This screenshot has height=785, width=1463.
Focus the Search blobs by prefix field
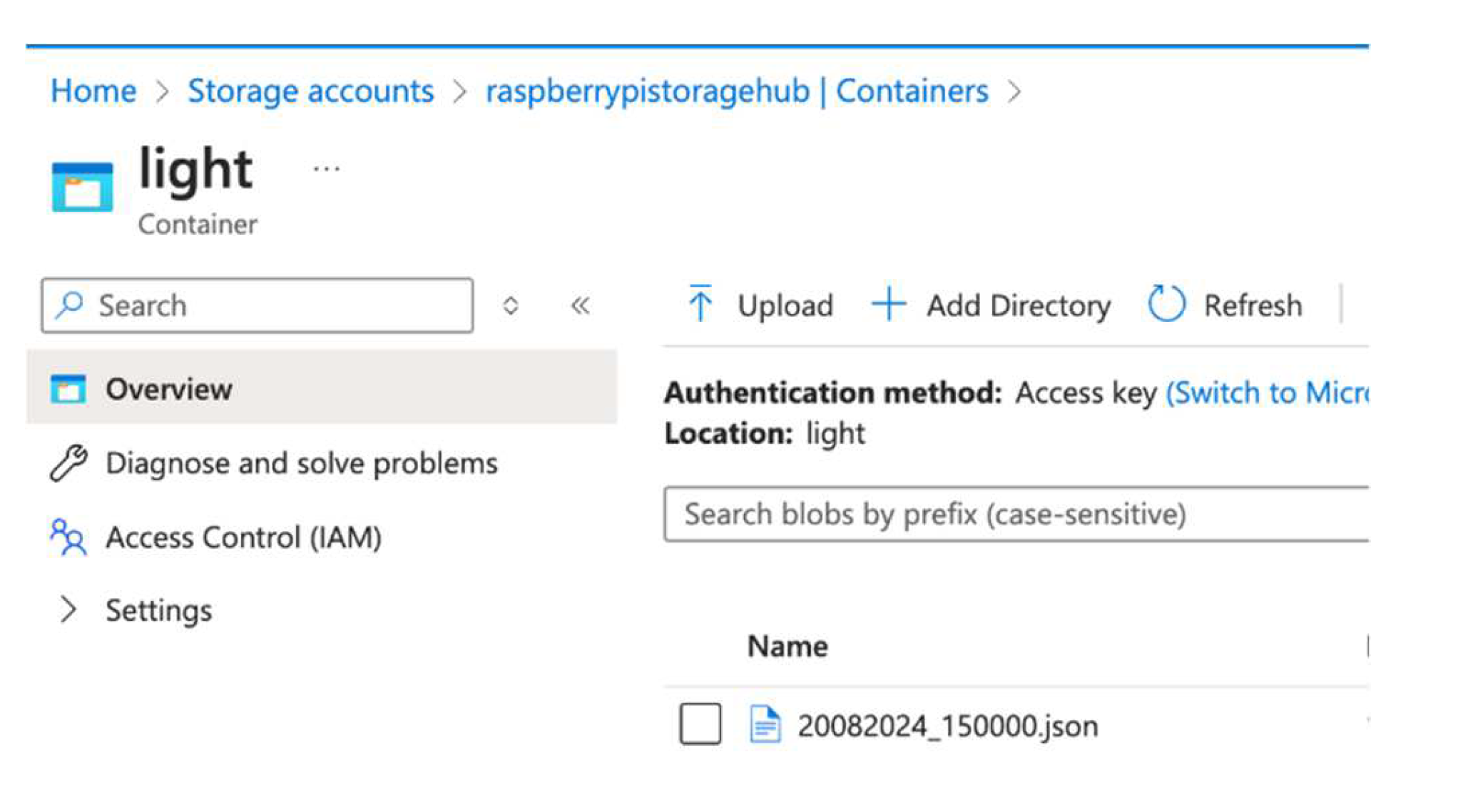pos(1013,515)
